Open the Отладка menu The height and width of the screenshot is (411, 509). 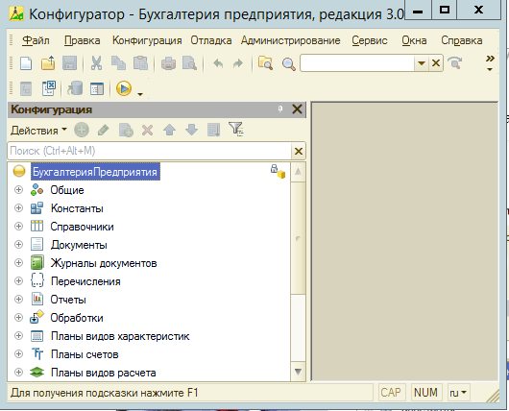point(211,40)
